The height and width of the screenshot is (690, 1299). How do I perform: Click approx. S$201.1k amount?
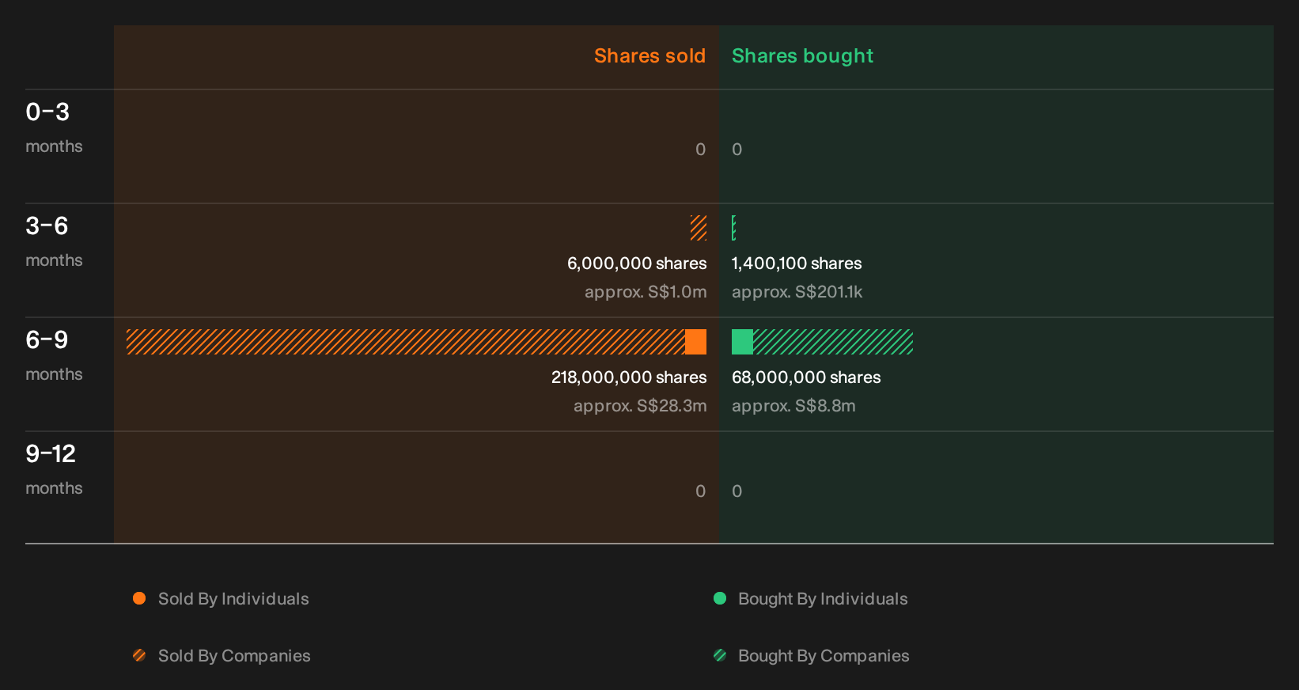pos(797,292)
